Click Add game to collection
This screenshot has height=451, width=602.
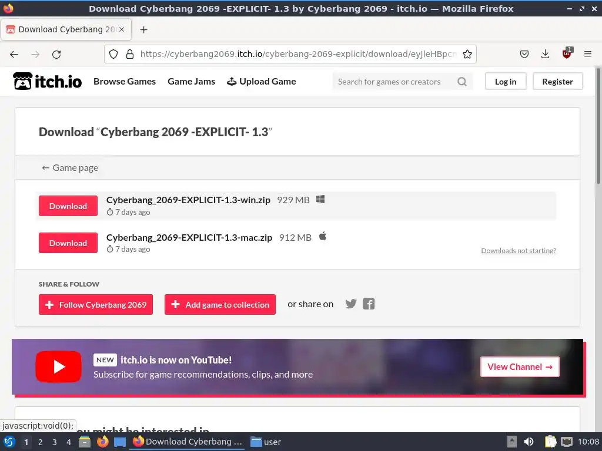pos(220,305)
